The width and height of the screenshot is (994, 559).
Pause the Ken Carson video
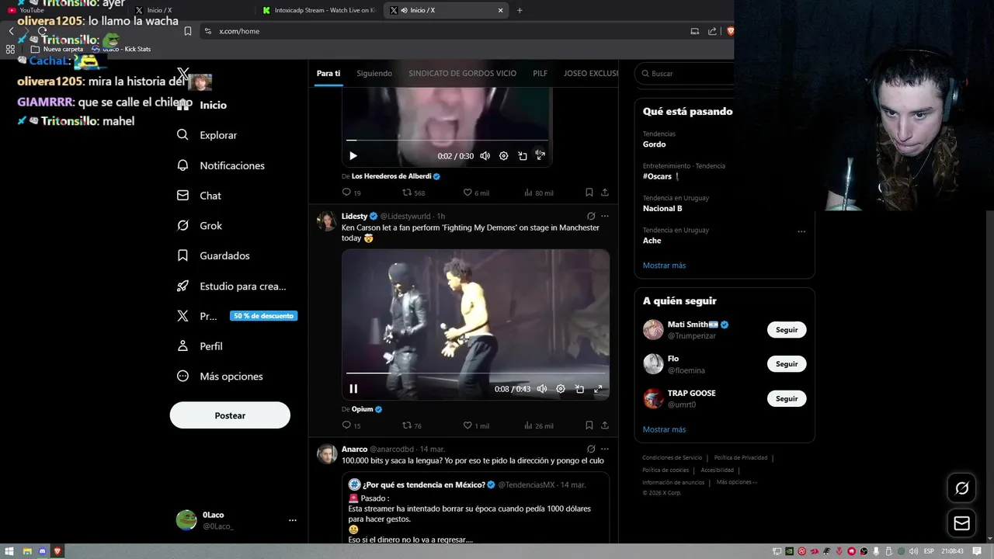[353, 389]
